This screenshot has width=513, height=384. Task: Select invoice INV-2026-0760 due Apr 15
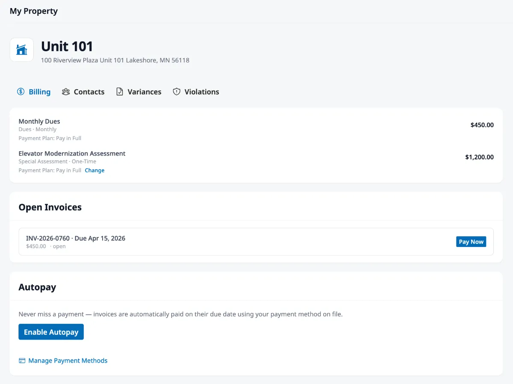click(x=75, y=238)
